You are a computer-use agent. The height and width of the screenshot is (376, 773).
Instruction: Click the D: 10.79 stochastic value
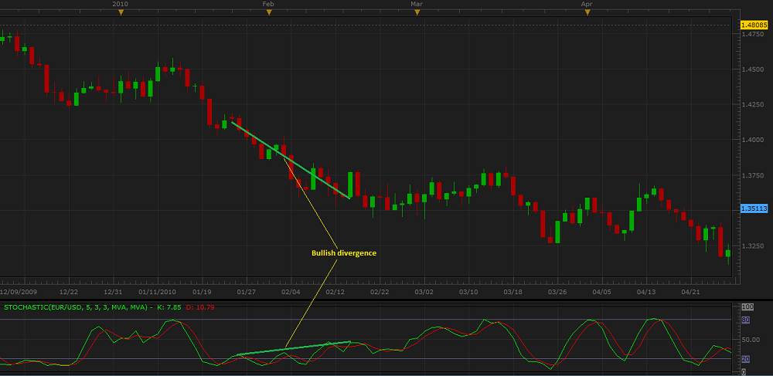200,307
